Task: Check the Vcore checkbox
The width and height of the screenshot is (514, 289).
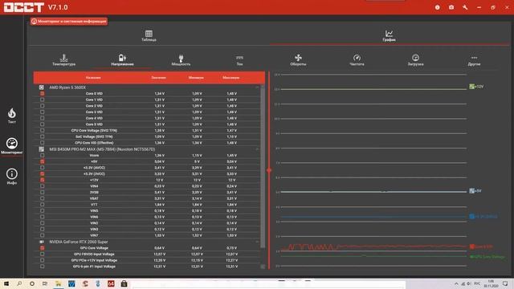Action: coord(42,155)
